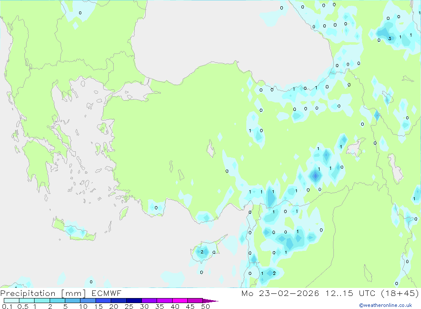Select the legend scale label '15'

point(99,306)
